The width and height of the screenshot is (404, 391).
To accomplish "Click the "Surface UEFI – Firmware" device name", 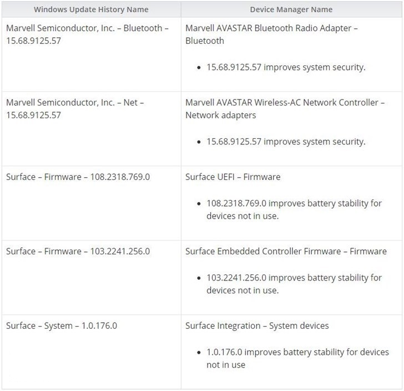I will (233, 177).
